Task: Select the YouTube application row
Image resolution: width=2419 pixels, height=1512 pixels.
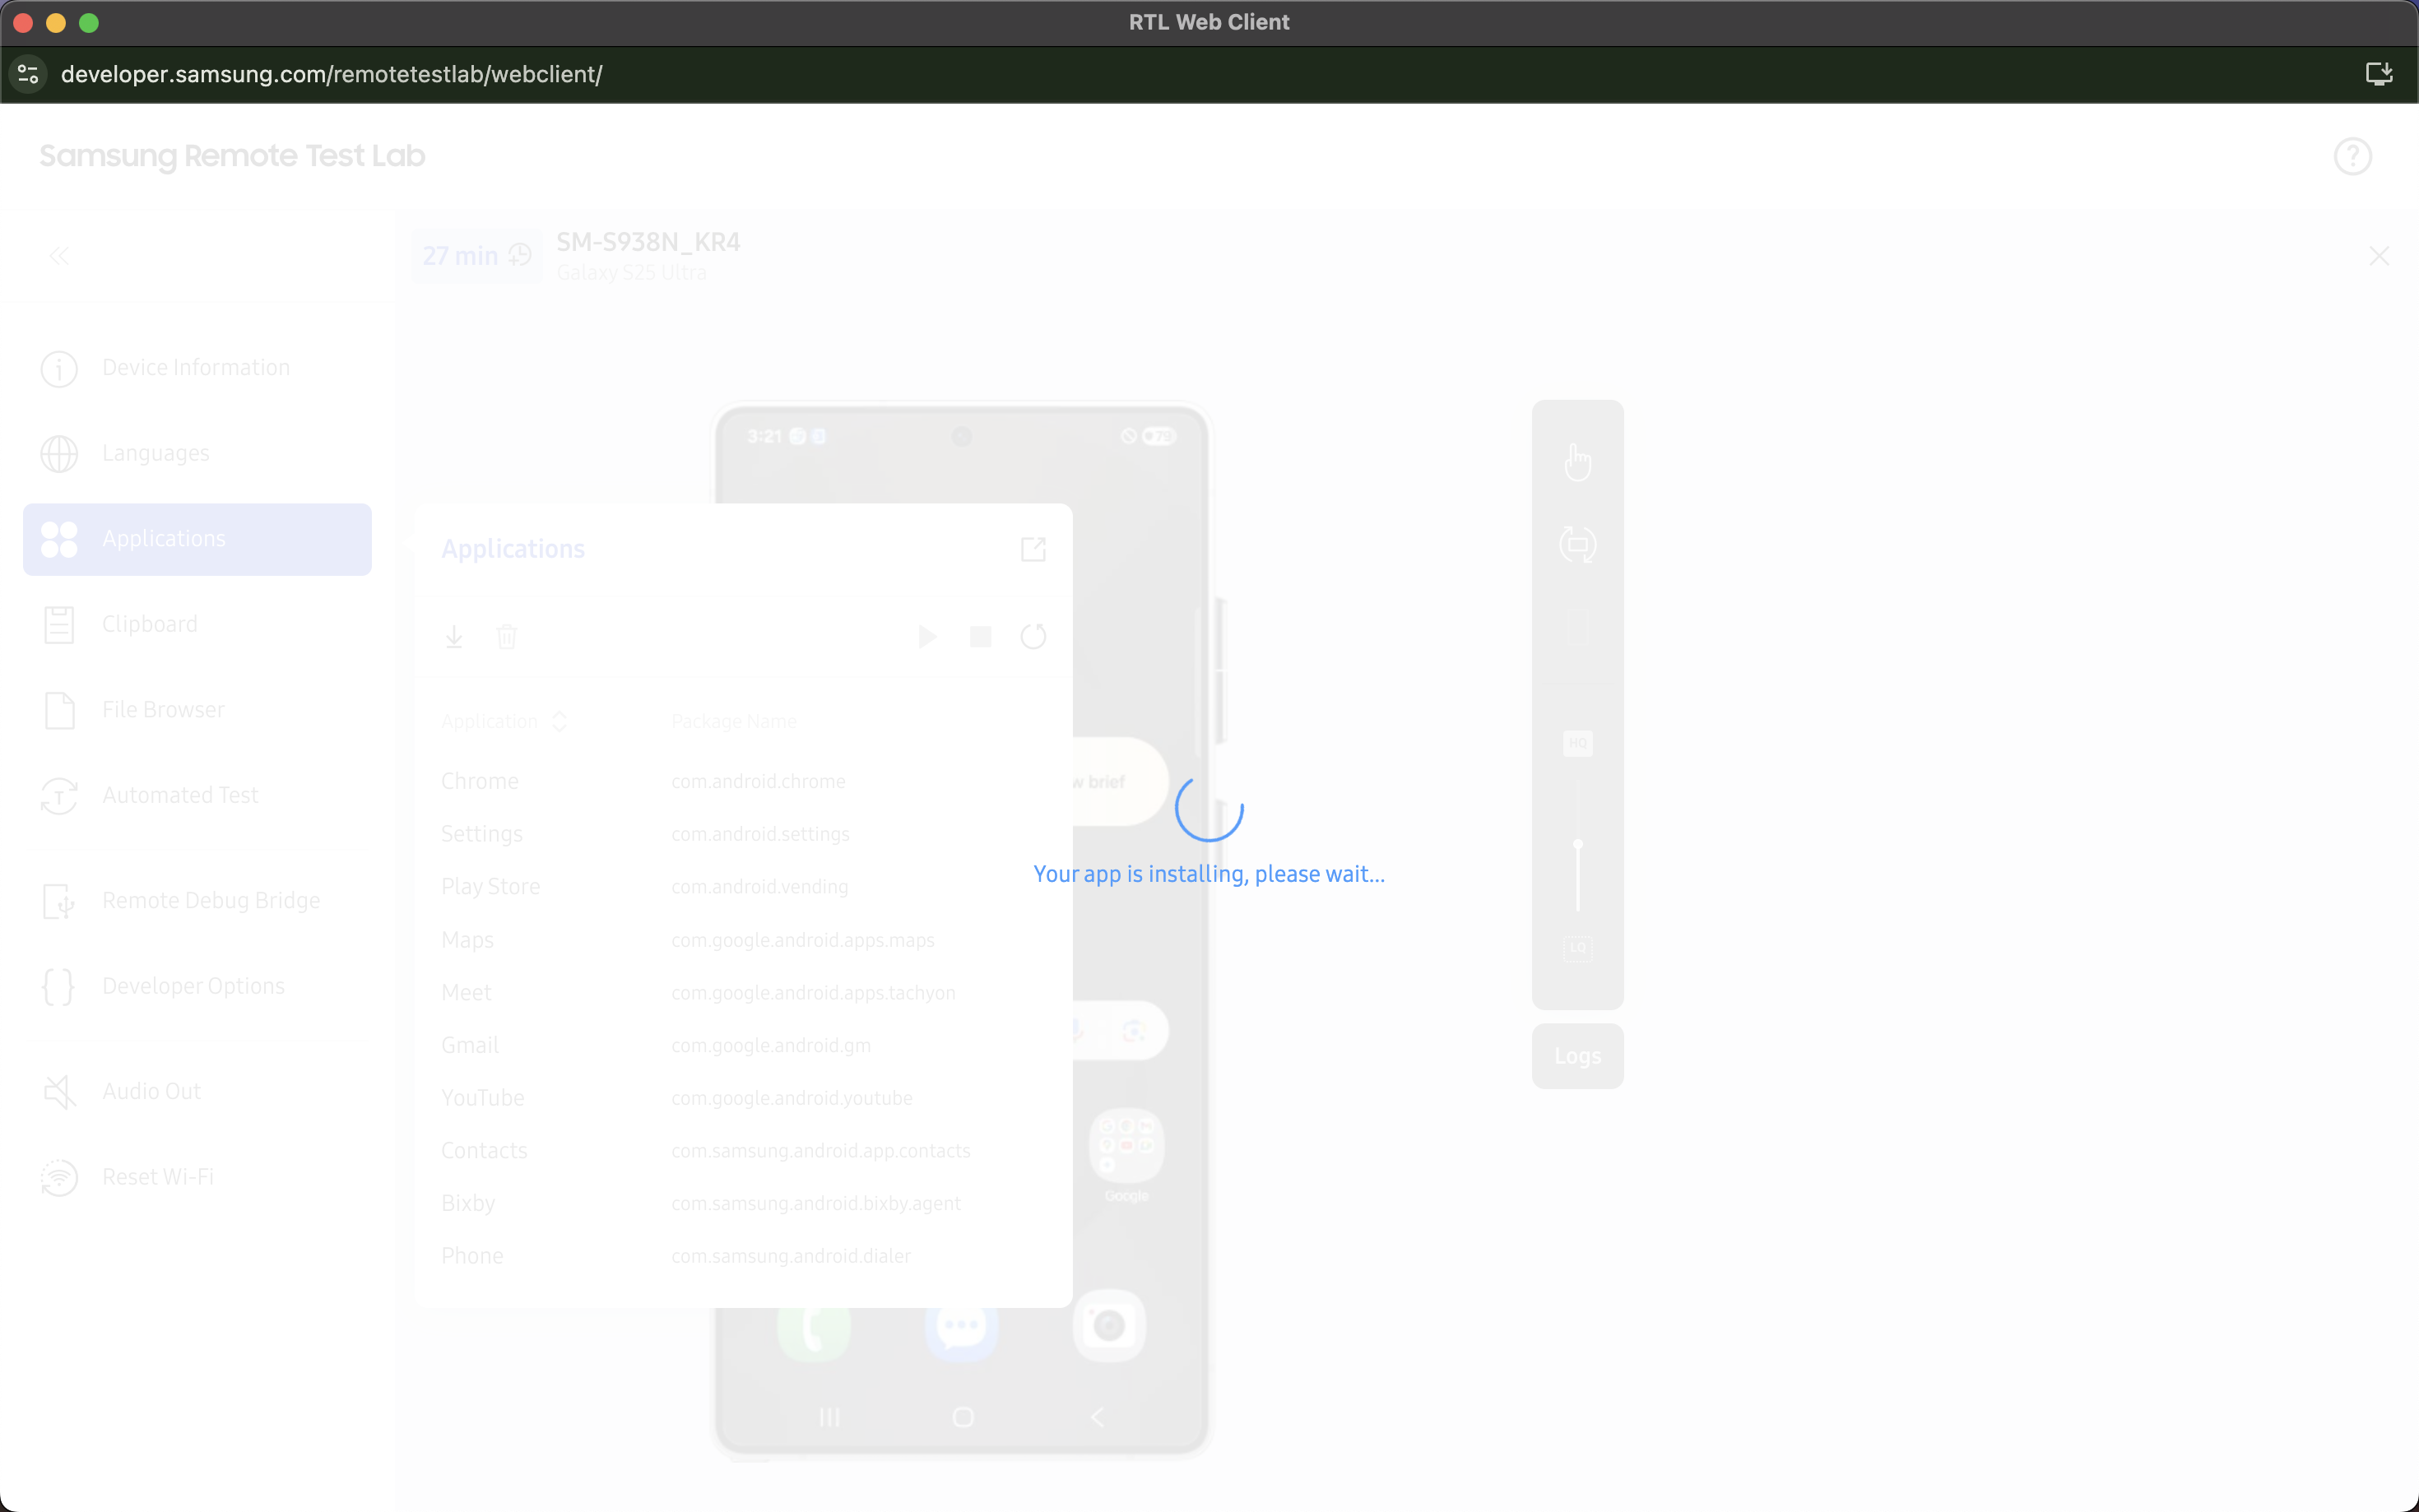Action: [743, 1098]
